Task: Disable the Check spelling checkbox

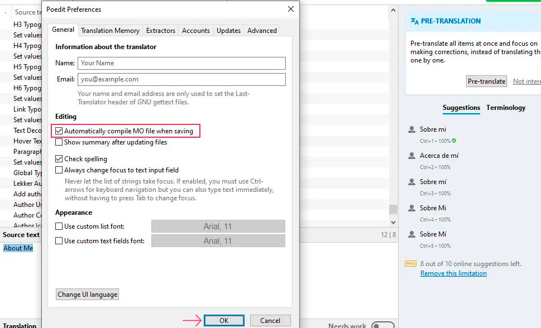Action: coord(60,159)
